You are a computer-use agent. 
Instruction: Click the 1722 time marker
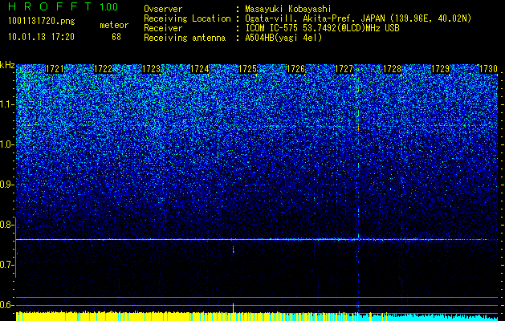pyautogui.click(x=103, y=69)
